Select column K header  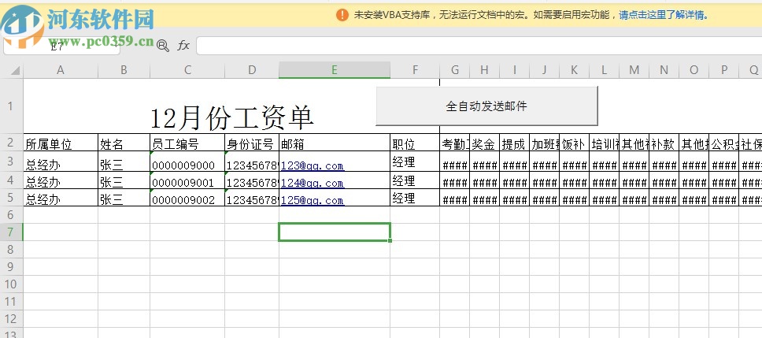coord(575,70)
